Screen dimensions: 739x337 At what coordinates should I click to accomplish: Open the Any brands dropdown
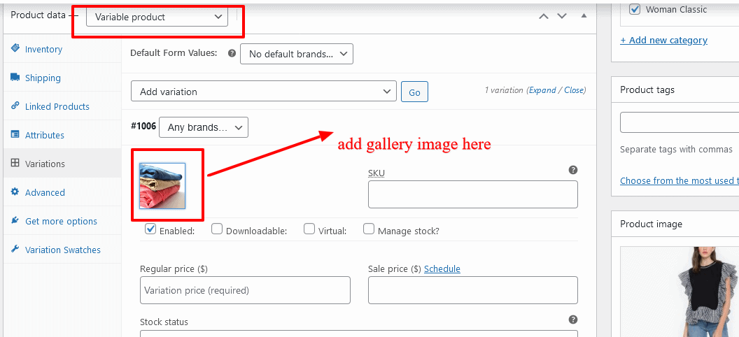[x=204, y=127]
